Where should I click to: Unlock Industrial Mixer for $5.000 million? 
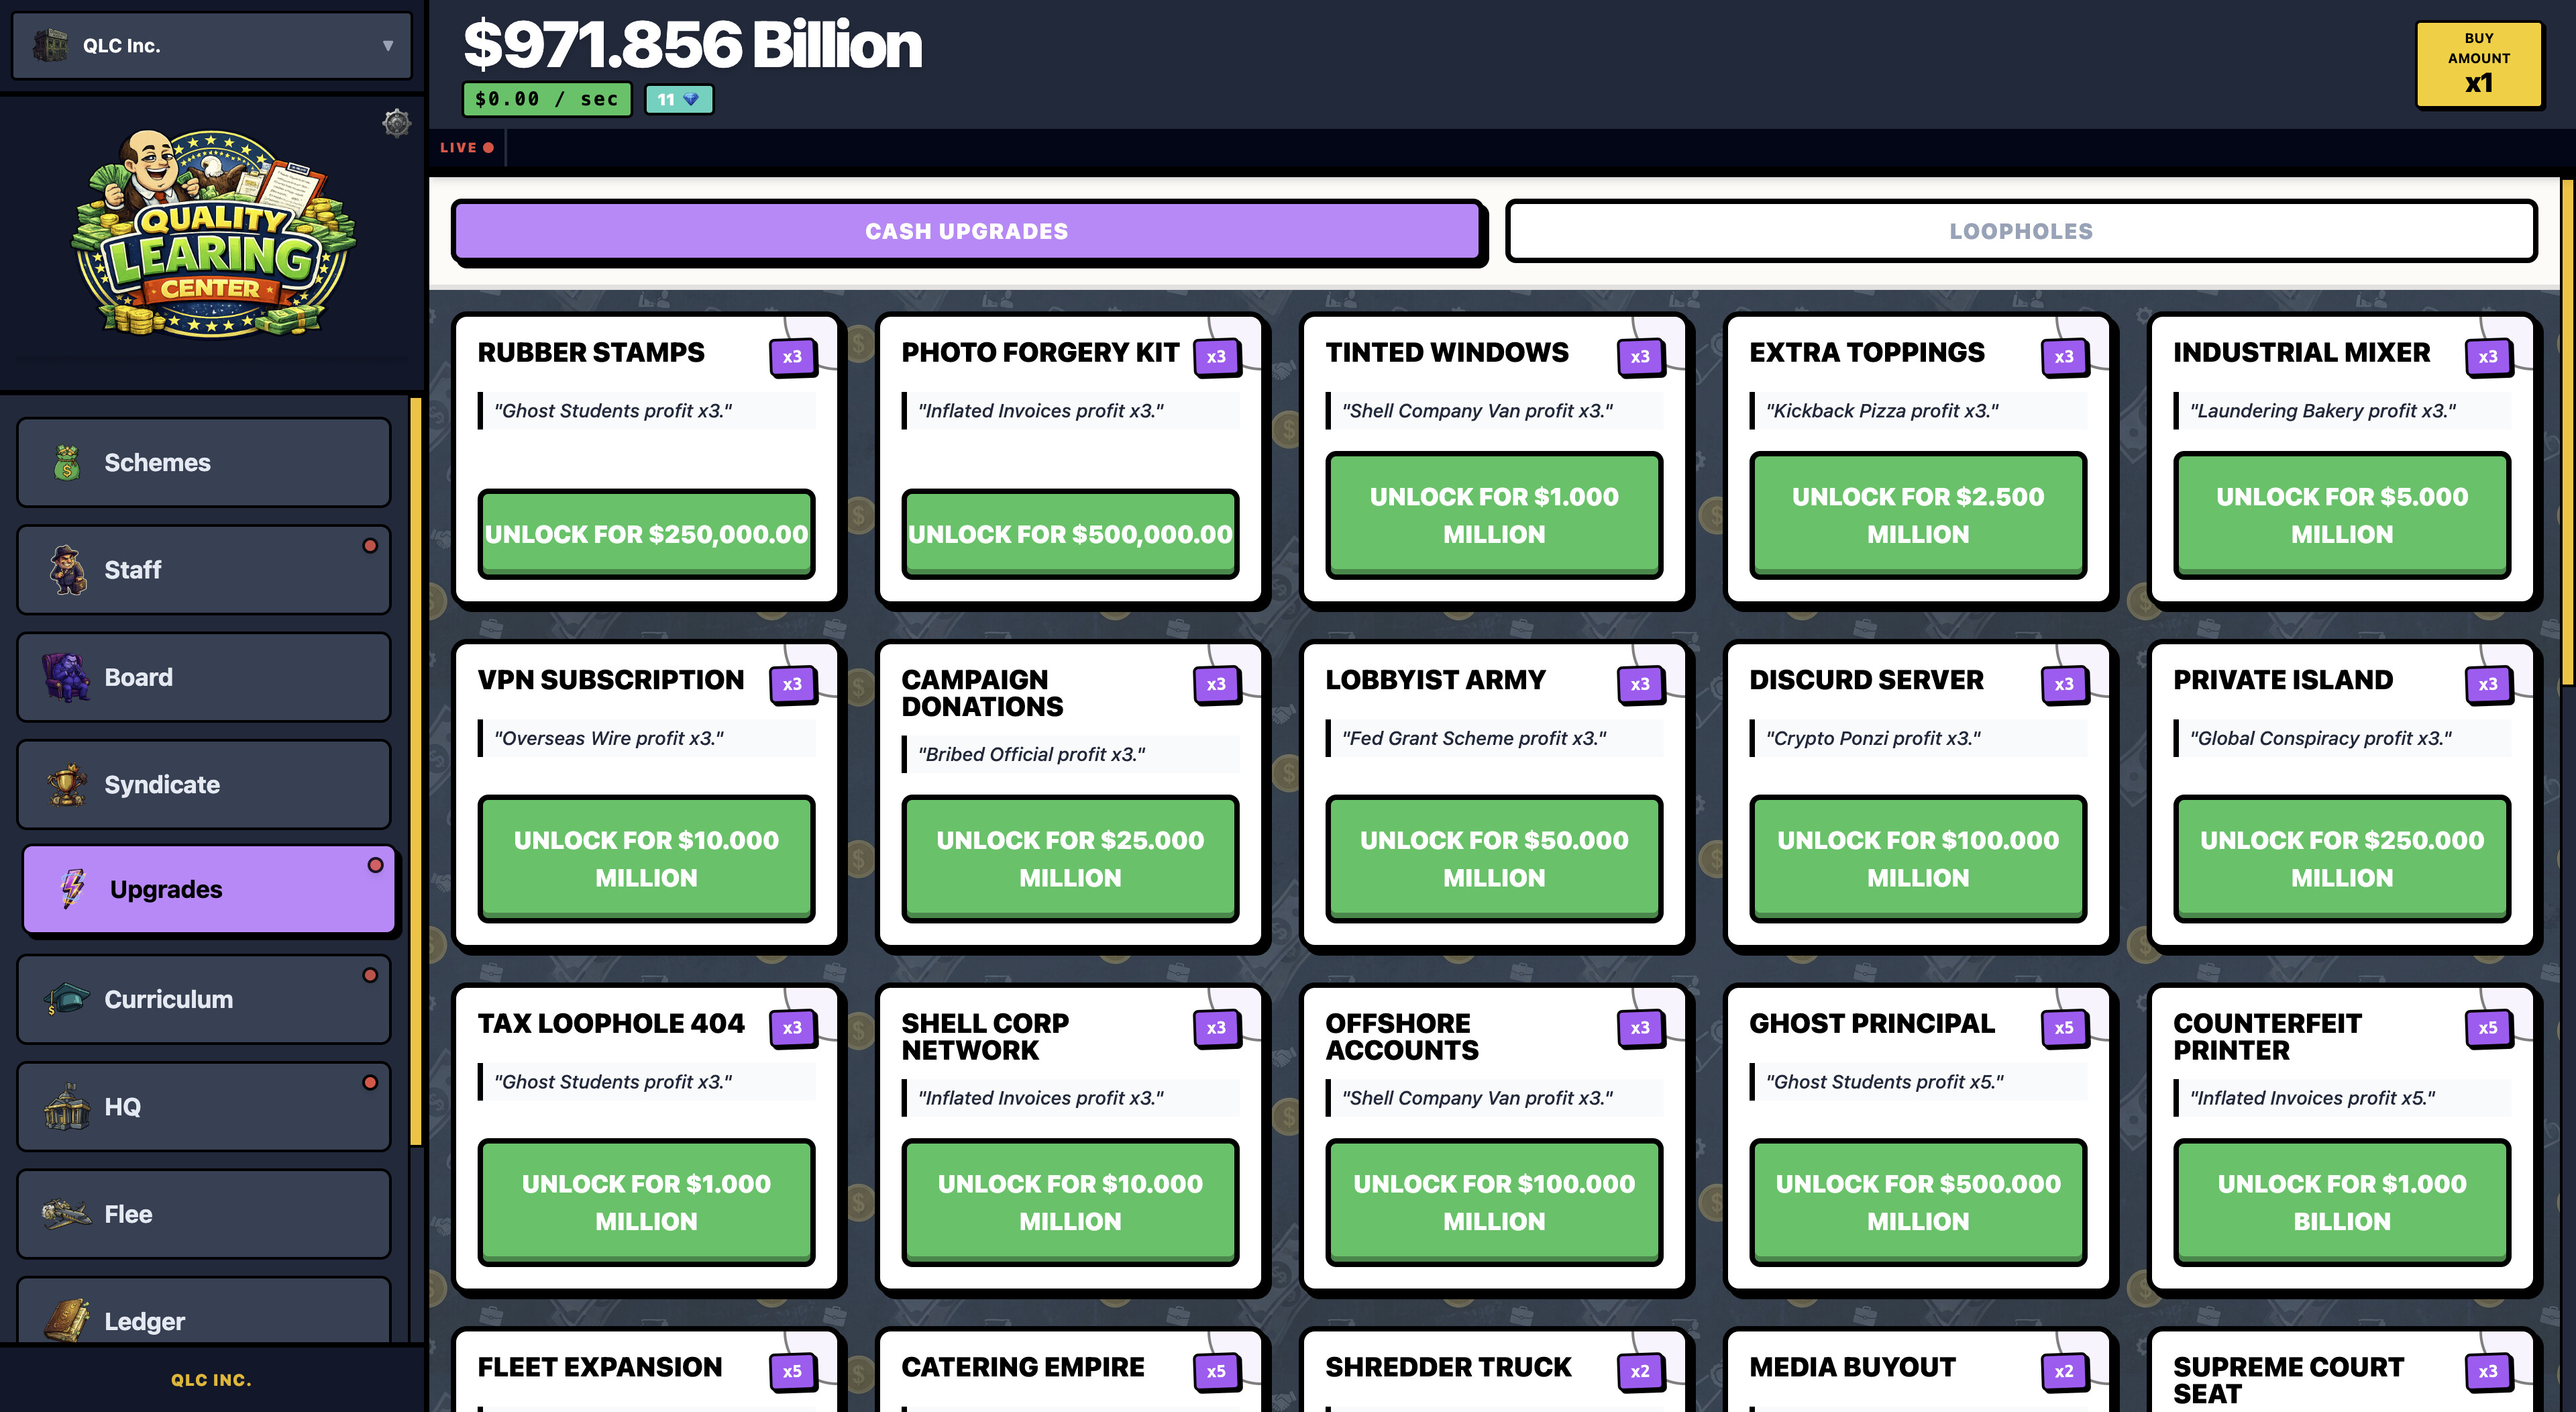(2342, 514)
